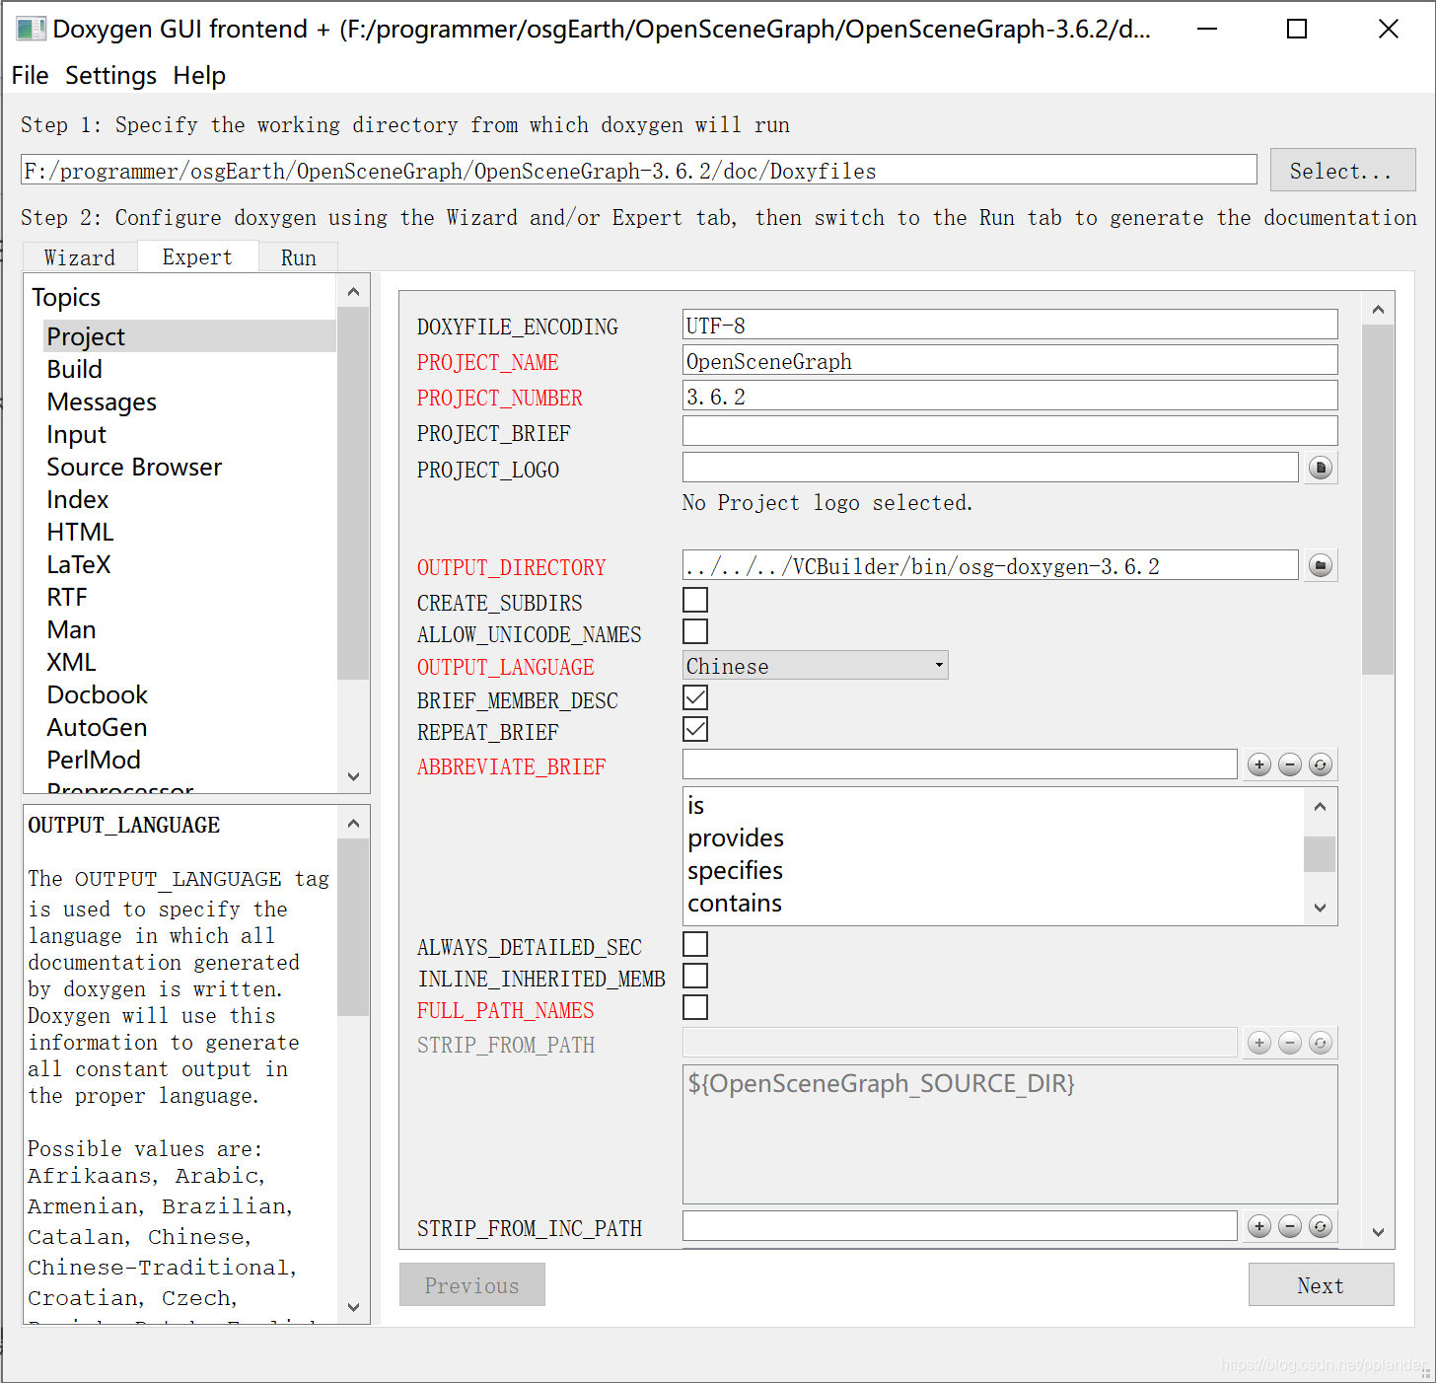This screenshot has width=1436, height=1383.
Task: Browse for a project logo file
Action: point(1321,467)
